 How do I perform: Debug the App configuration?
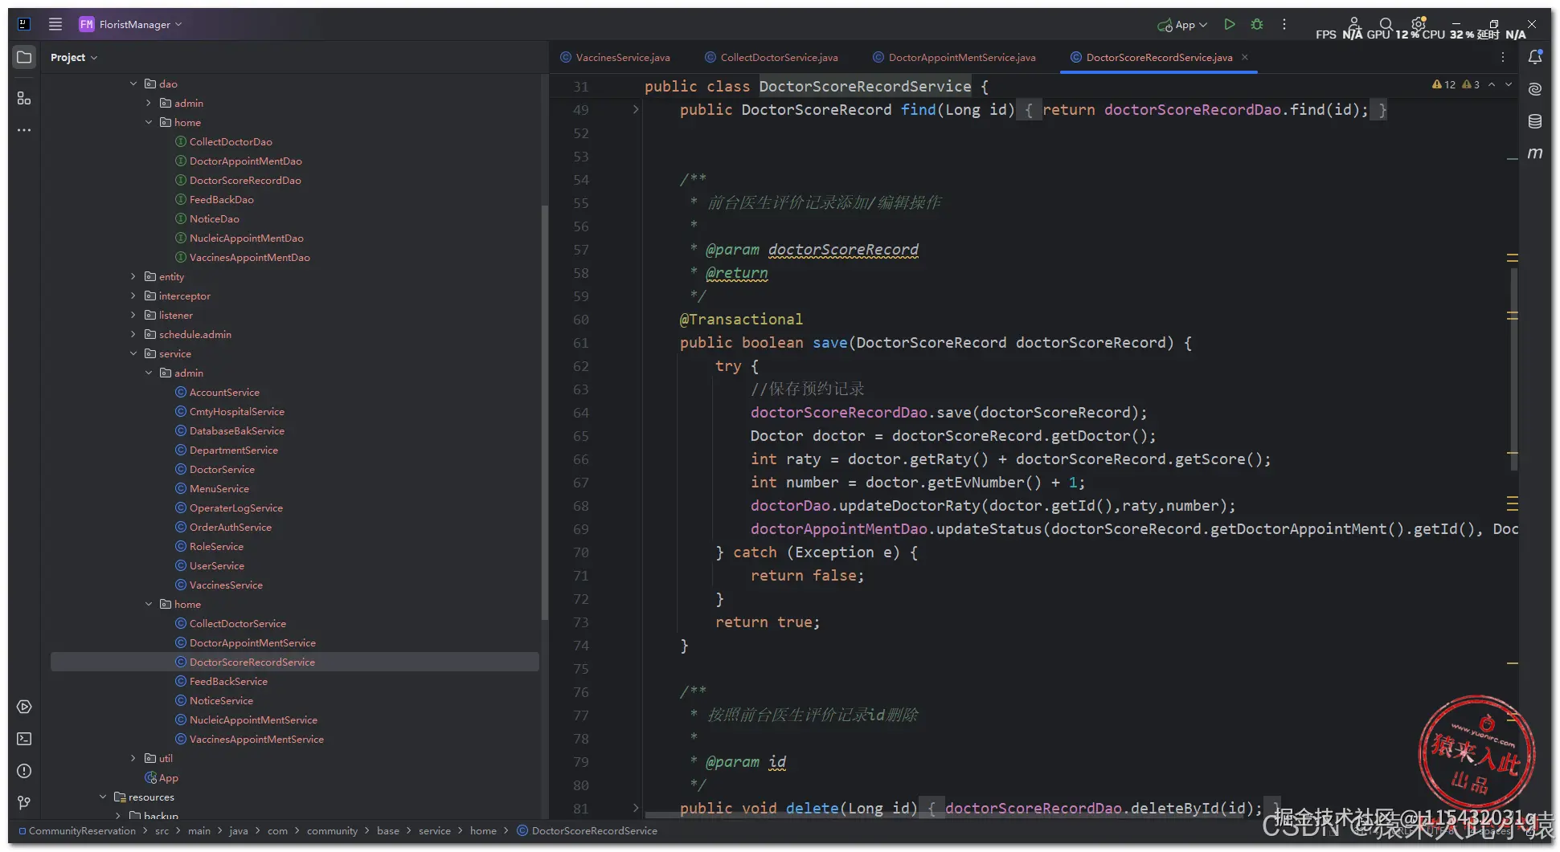[x=1257, y=24]
